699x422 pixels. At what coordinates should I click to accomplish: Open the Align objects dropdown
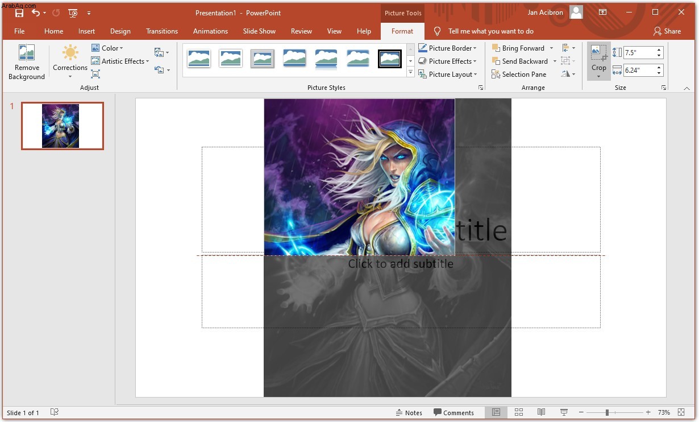point(568,48)
